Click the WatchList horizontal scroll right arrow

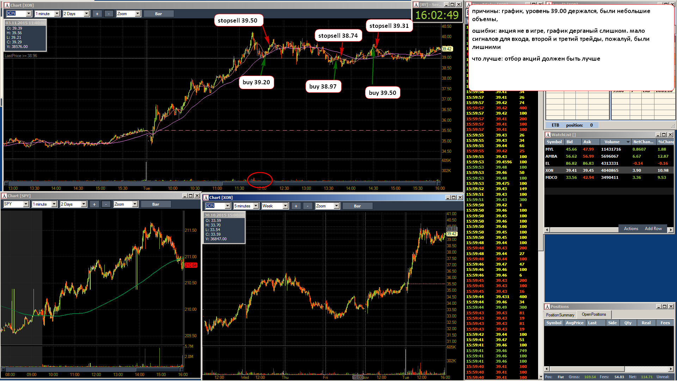pos(671,230)
